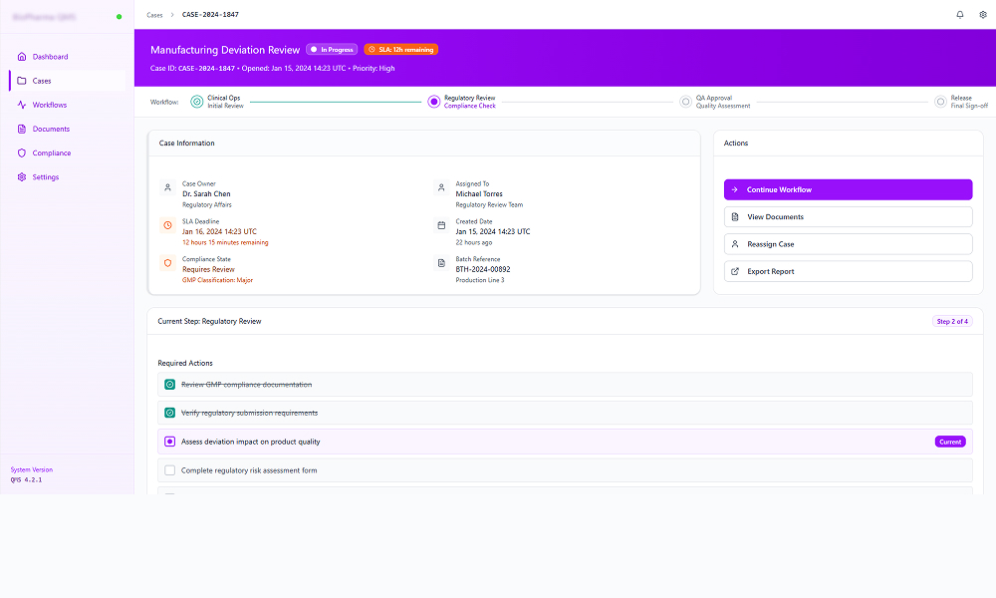Viewport: 996px width, 598px height.
Task: Open the settings gear in top bar
Action: click(x=983, y=15)
